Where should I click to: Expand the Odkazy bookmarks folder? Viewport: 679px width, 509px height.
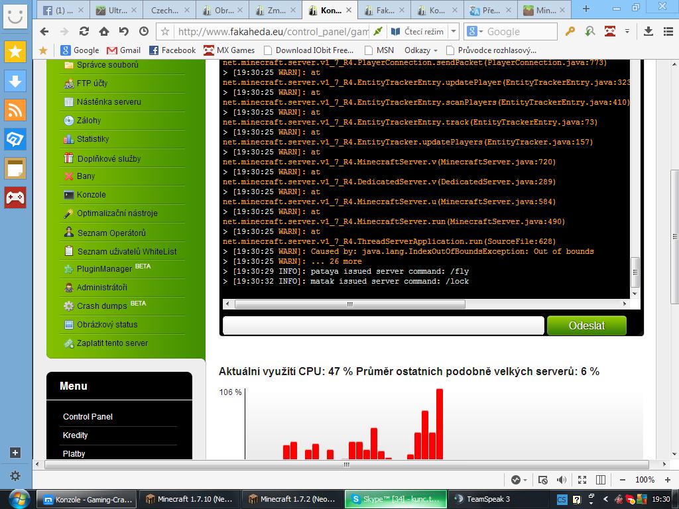(420, 50)
